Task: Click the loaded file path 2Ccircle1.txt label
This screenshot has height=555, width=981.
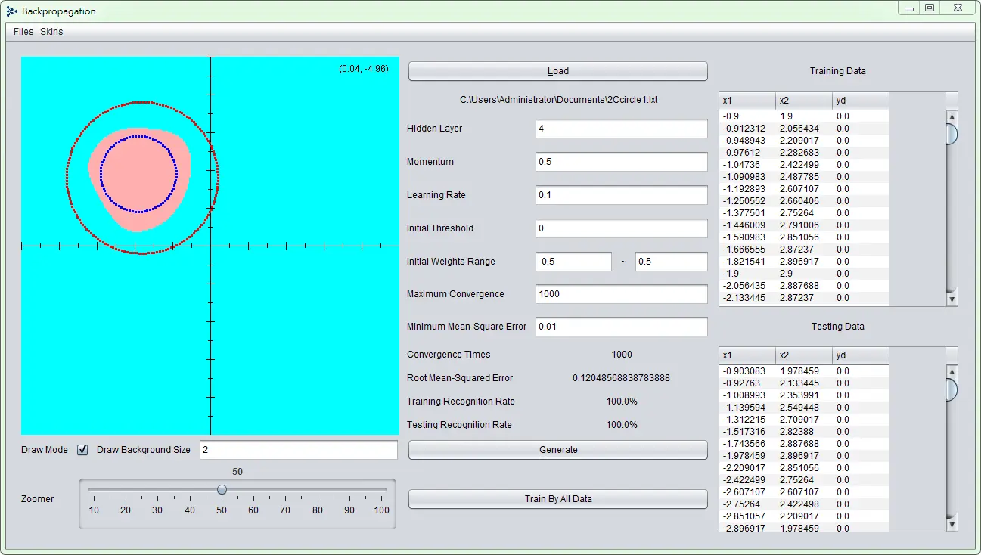Action: pyautogui.click(x=558, y=100)
